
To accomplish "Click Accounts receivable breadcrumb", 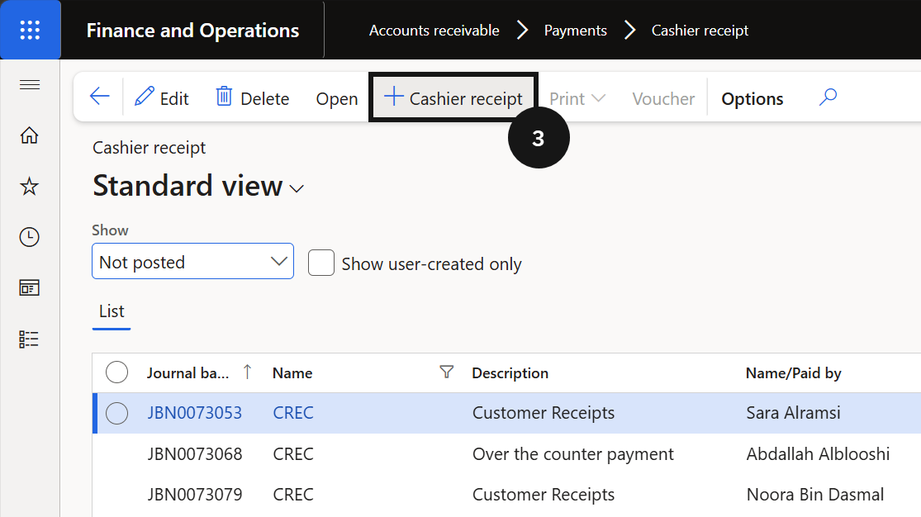I will [x=434, y=31].
